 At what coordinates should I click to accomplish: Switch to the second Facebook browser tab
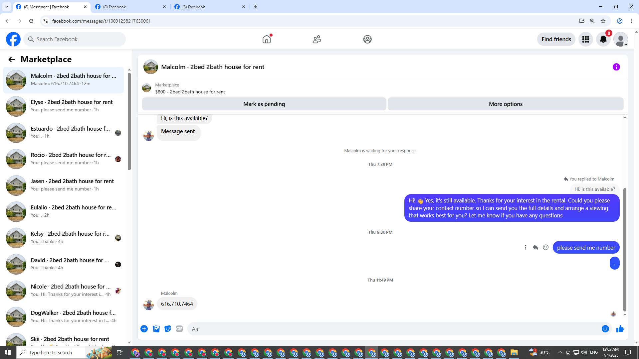(130, 7)
